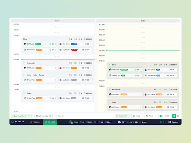The image size is (191, 143).
Task: Open Everyday Sheet dropdown
Action: [21, 116]
